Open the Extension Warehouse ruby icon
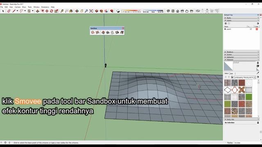 click(112, 11)
